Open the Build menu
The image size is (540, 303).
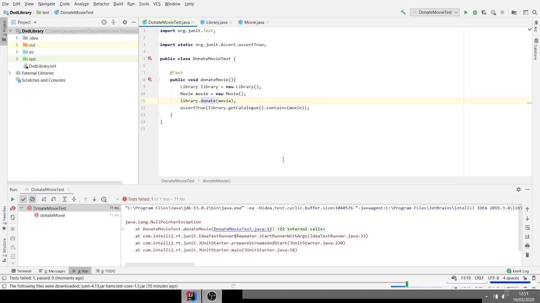click(118, 4)
